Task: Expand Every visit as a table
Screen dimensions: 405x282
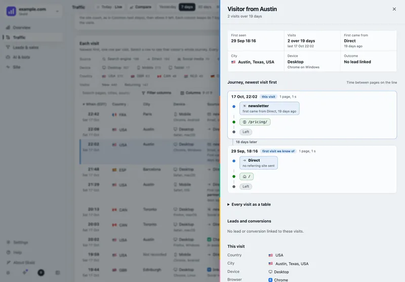Action: coord(249,204)
